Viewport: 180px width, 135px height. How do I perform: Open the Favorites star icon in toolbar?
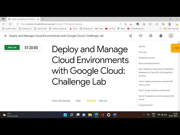tap(157, 24)
